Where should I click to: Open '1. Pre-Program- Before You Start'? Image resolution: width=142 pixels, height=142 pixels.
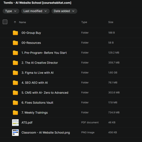[44, 53]
